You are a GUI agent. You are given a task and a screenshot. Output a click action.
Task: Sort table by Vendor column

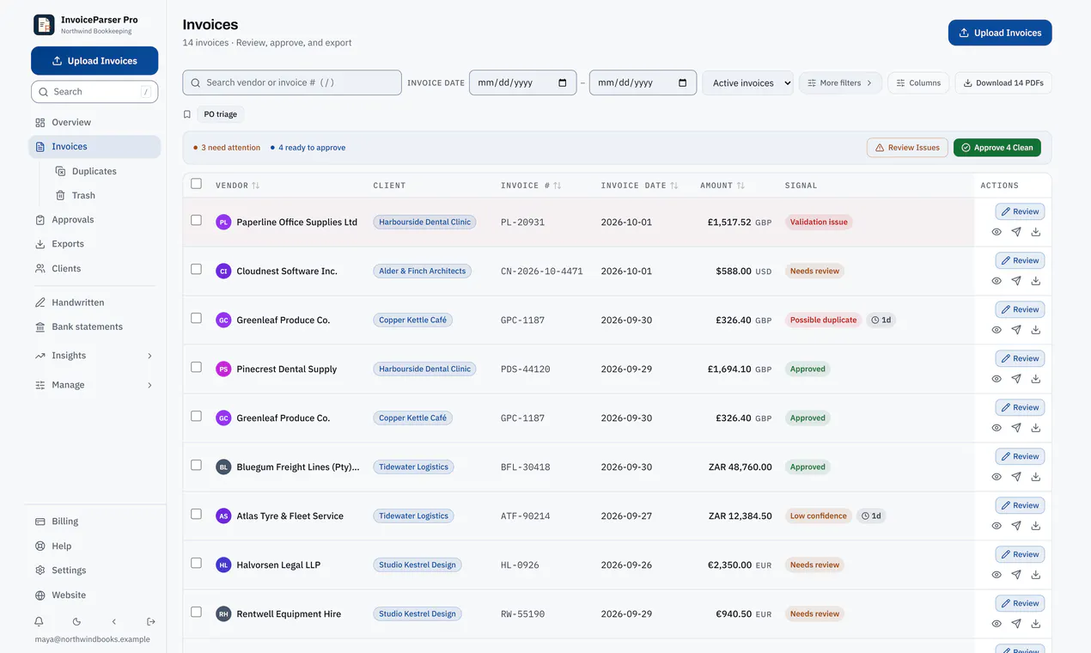238,185
